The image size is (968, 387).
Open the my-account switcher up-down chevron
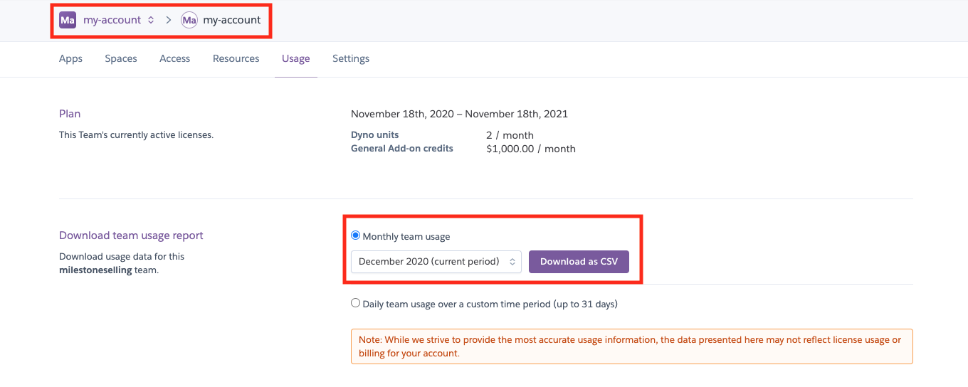click(151, 21)
